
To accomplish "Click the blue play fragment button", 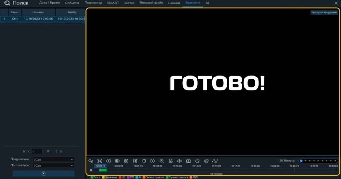I will tap(44, 174).
